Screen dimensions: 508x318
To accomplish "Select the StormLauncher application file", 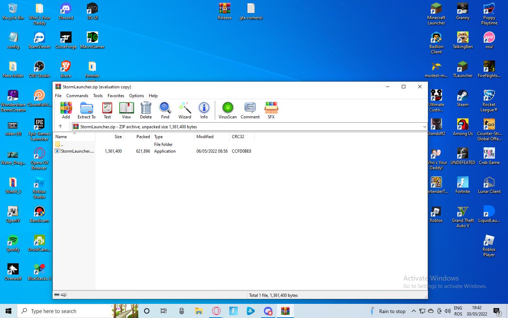I will (x=77, y=151).
